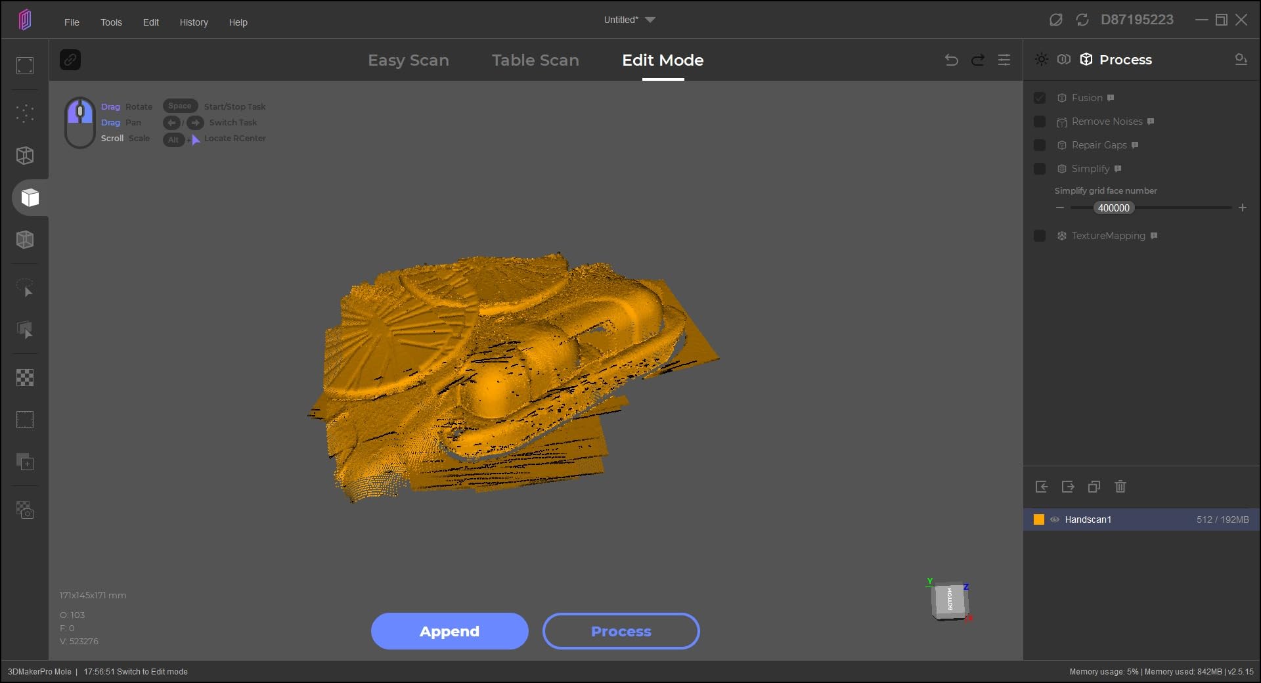This screenshot has width=1261, height=683.
Task: Select the textured cube display mode
Action: (25, 240)
